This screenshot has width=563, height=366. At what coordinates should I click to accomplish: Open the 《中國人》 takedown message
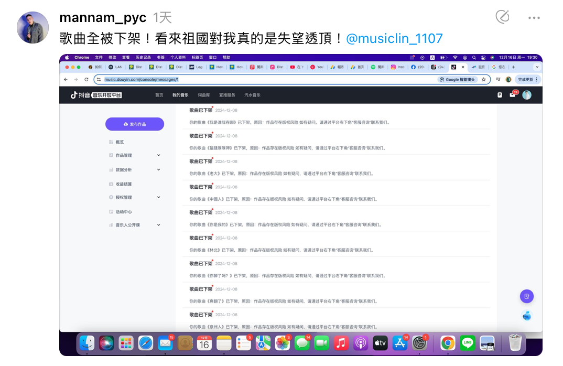point(336,193)
